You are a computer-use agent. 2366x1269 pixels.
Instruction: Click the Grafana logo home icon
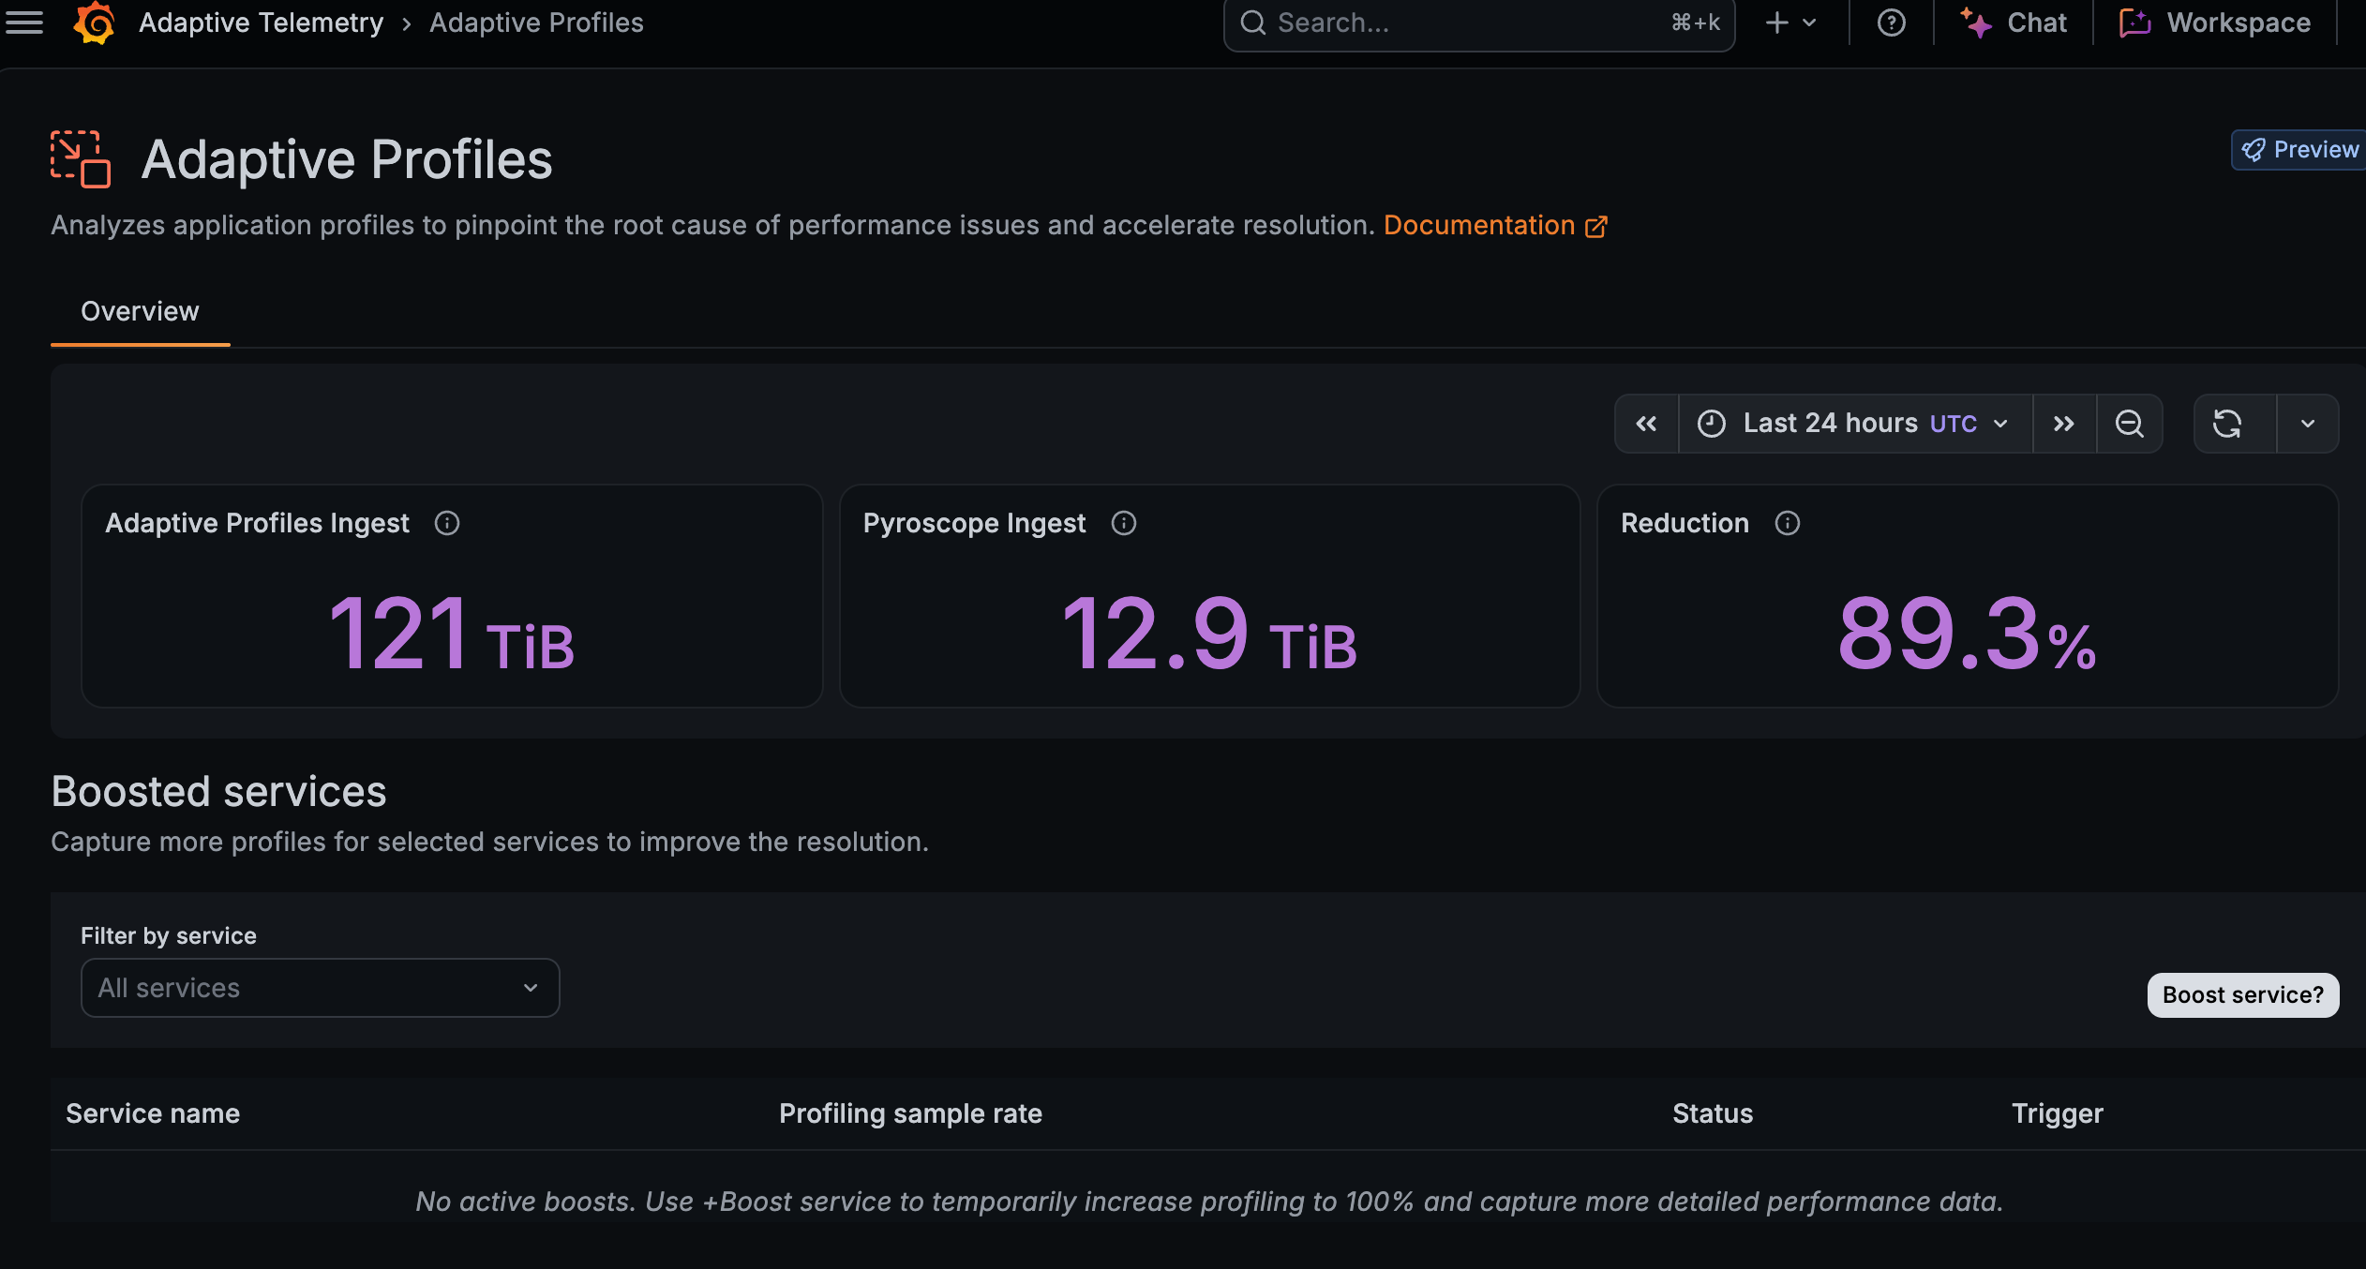[x=95, y=22]
